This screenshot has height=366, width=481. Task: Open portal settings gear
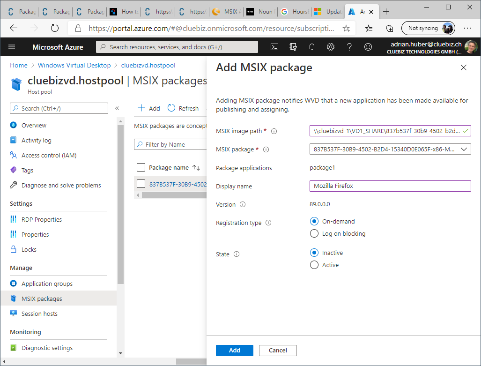tap(330, 47)
